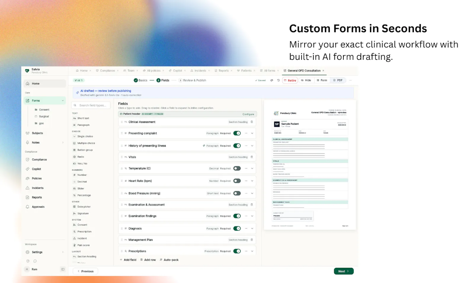Configure the Patient header
The image size is (474, 283).
click(x=248, y=114)
